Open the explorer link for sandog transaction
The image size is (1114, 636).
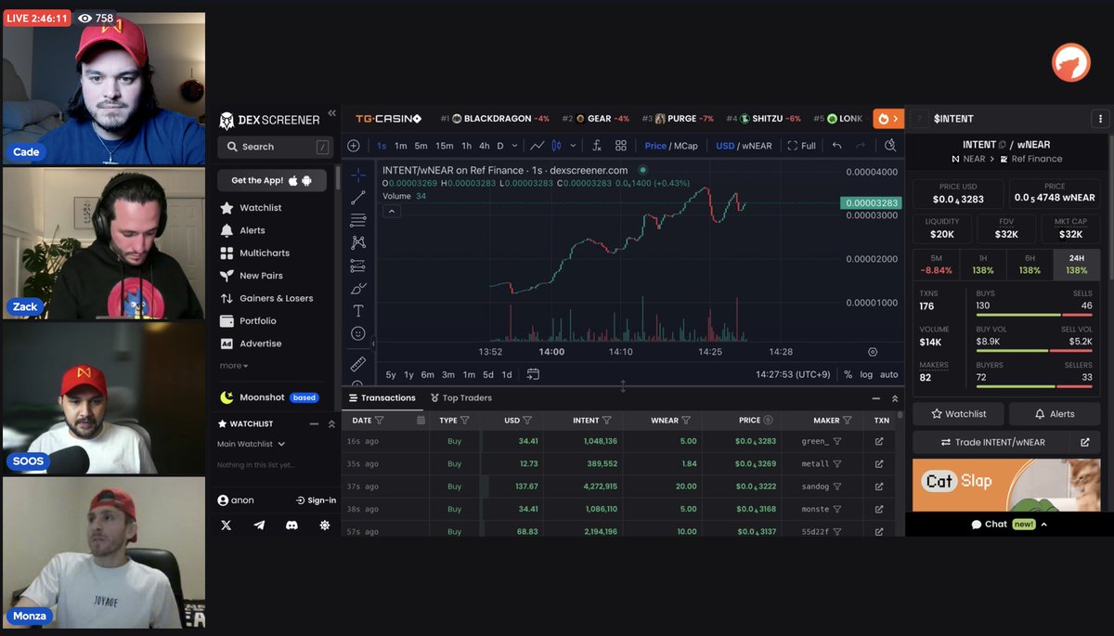(x=879, y=487)
